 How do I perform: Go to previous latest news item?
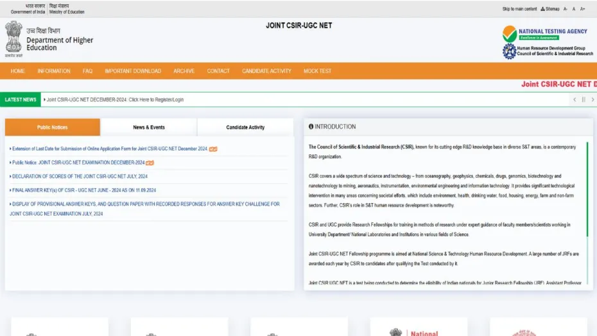point(575,100)
